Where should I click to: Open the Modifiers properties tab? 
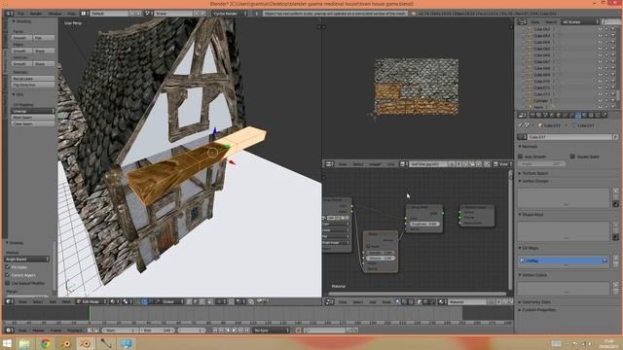[571, 115]
